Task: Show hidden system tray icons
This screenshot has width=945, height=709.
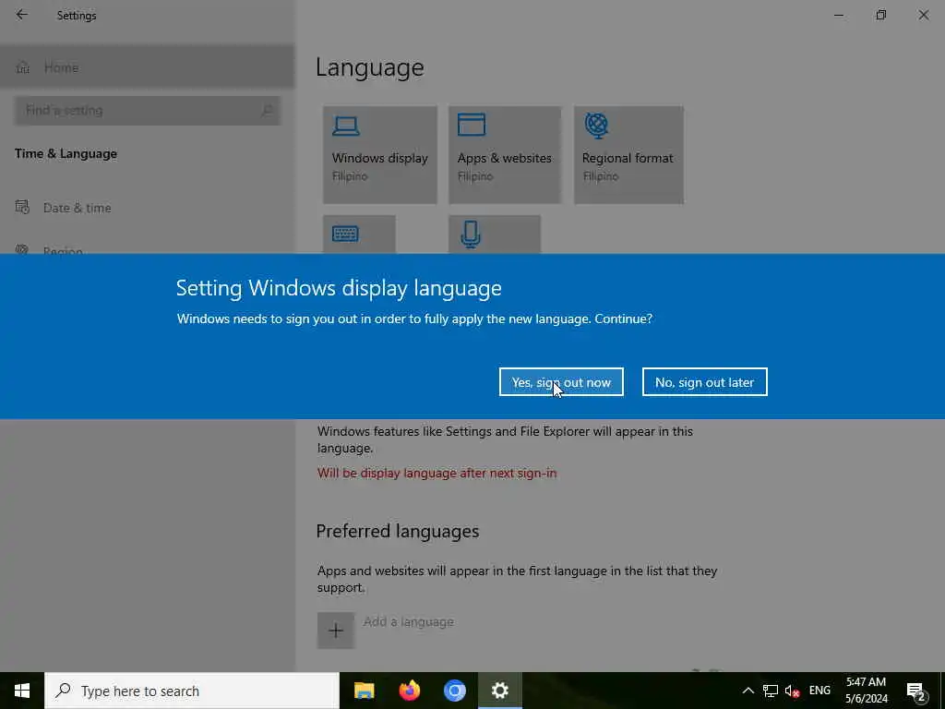Action: click(748, 691)
